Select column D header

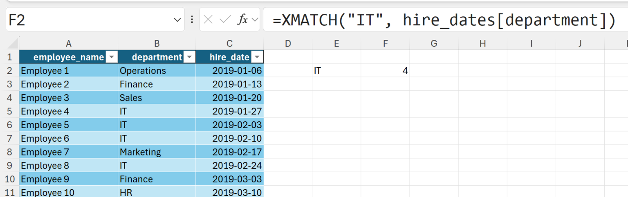coord(288,44)
